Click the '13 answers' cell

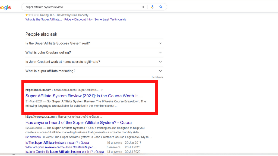coord(114,152)
